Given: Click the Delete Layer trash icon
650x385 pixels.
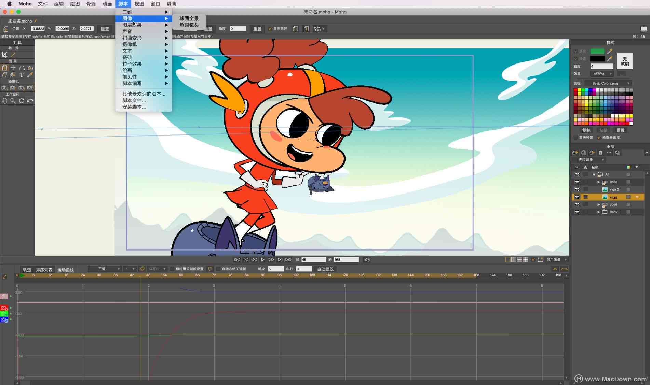Looking at the screenshot, I should tap(600, 153).
